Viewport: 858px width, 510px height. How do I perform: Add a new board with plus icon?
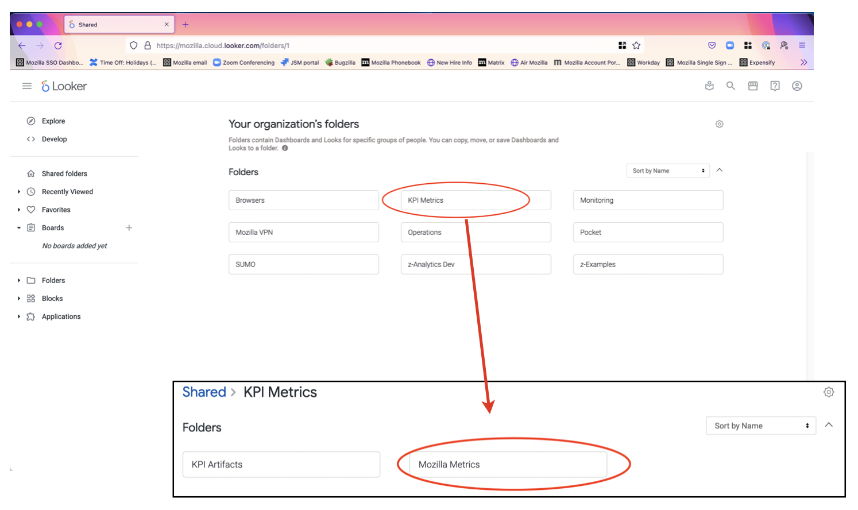129,228
